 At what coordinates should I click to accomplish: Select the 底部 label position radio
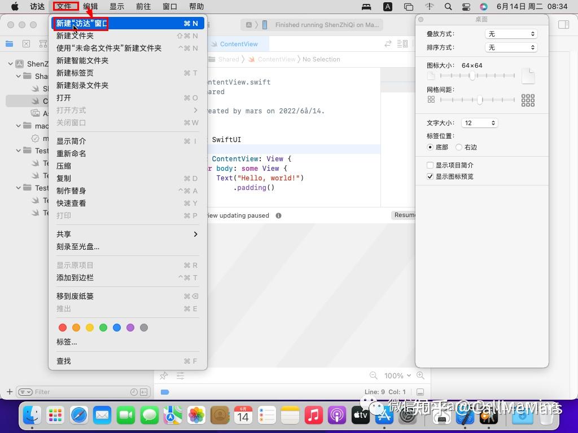pyautogui.click(x=430, y=147)
